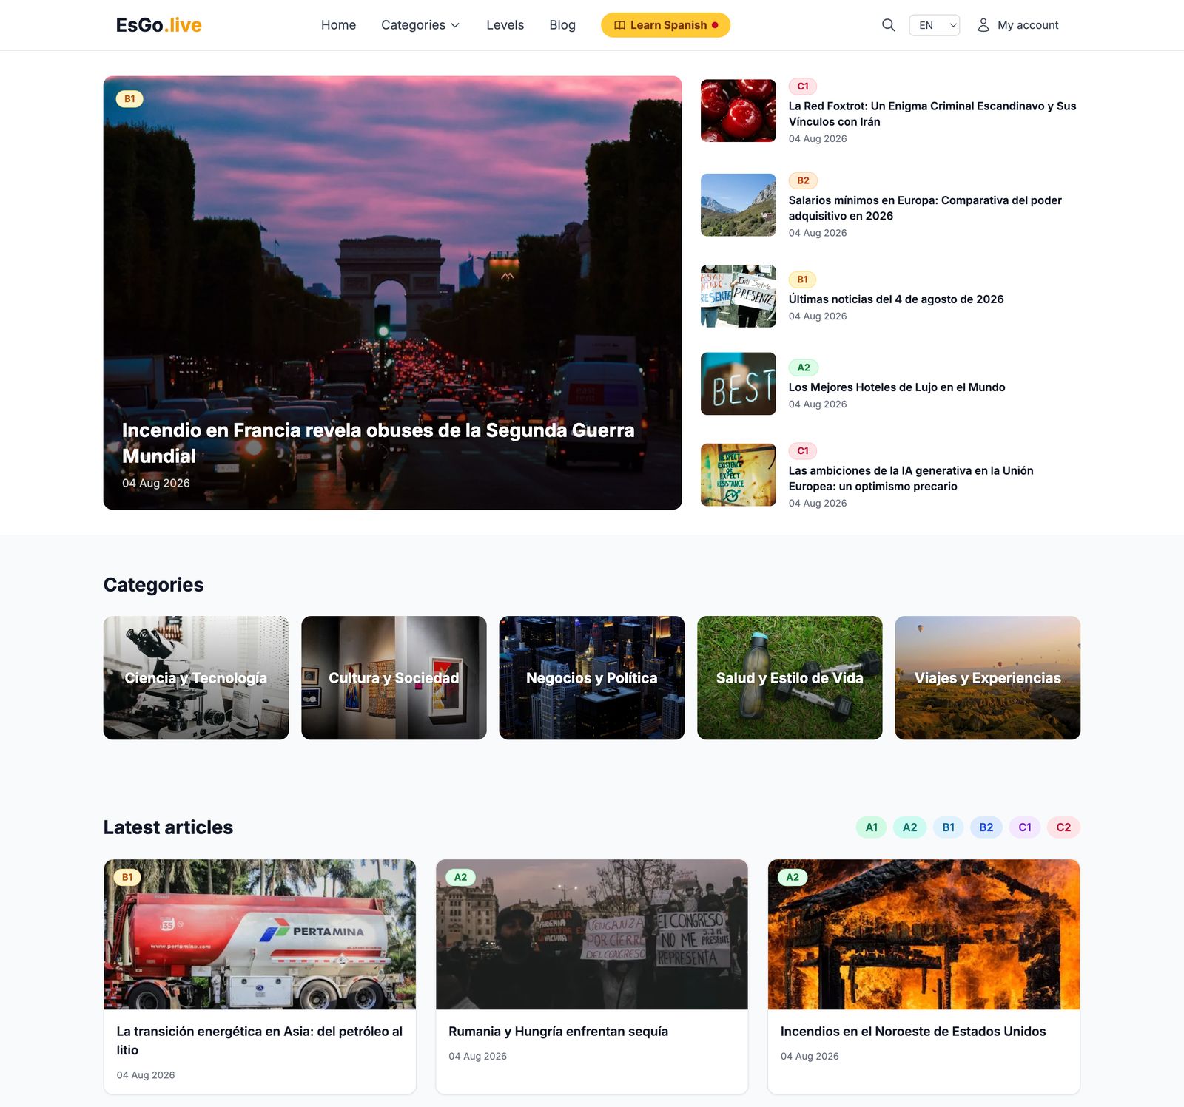The width and height of the screenshot is (1184, 1107).
Task: Open the burning house image
Action: (x=924, y=935)
